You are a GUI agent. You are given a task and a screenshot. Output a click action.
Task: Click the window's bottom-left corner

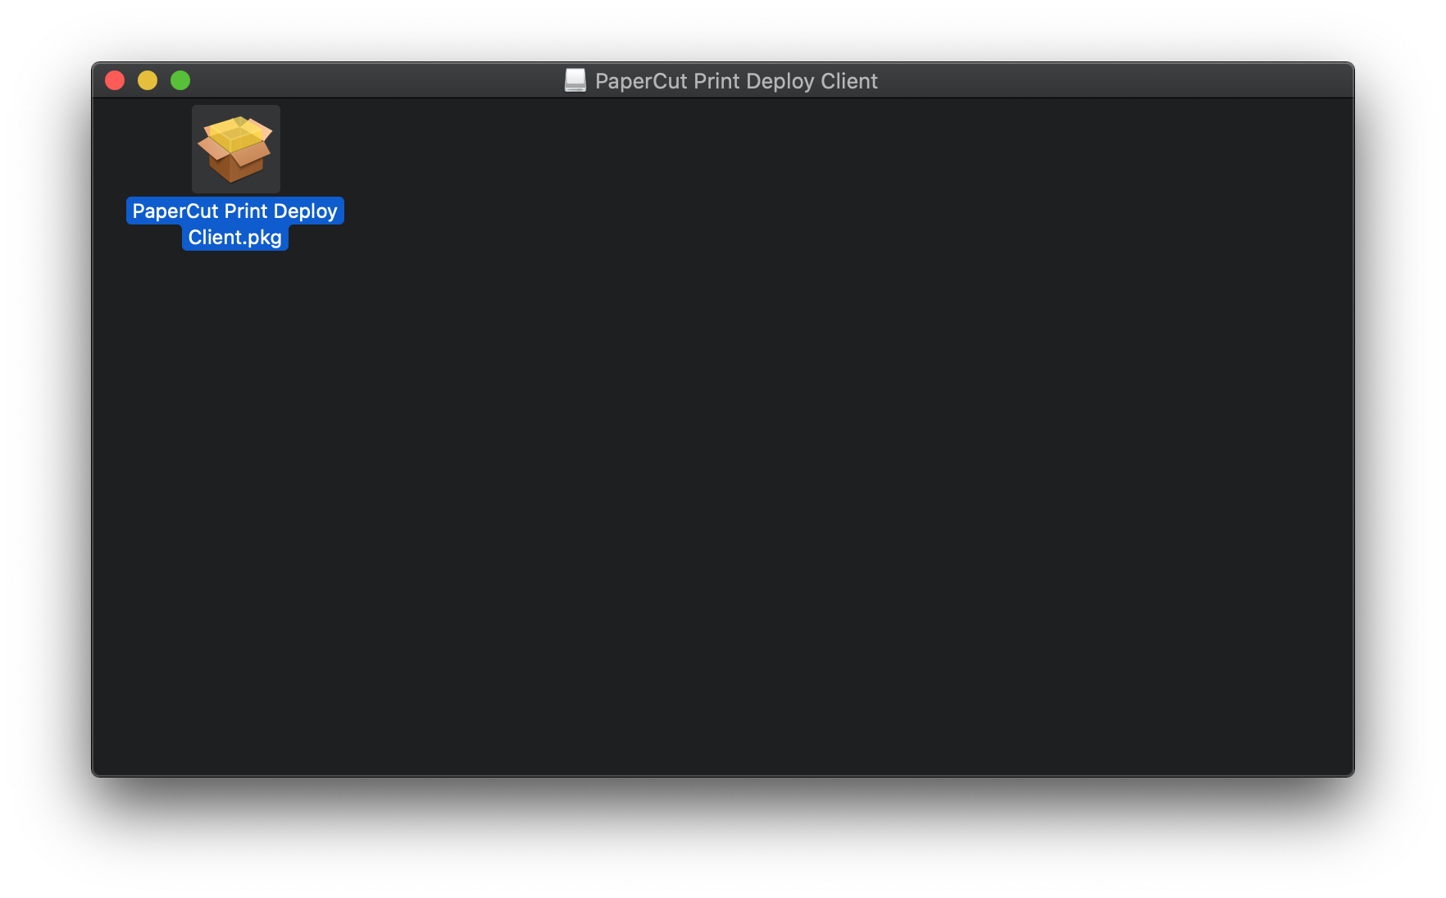tap(98, 770)
